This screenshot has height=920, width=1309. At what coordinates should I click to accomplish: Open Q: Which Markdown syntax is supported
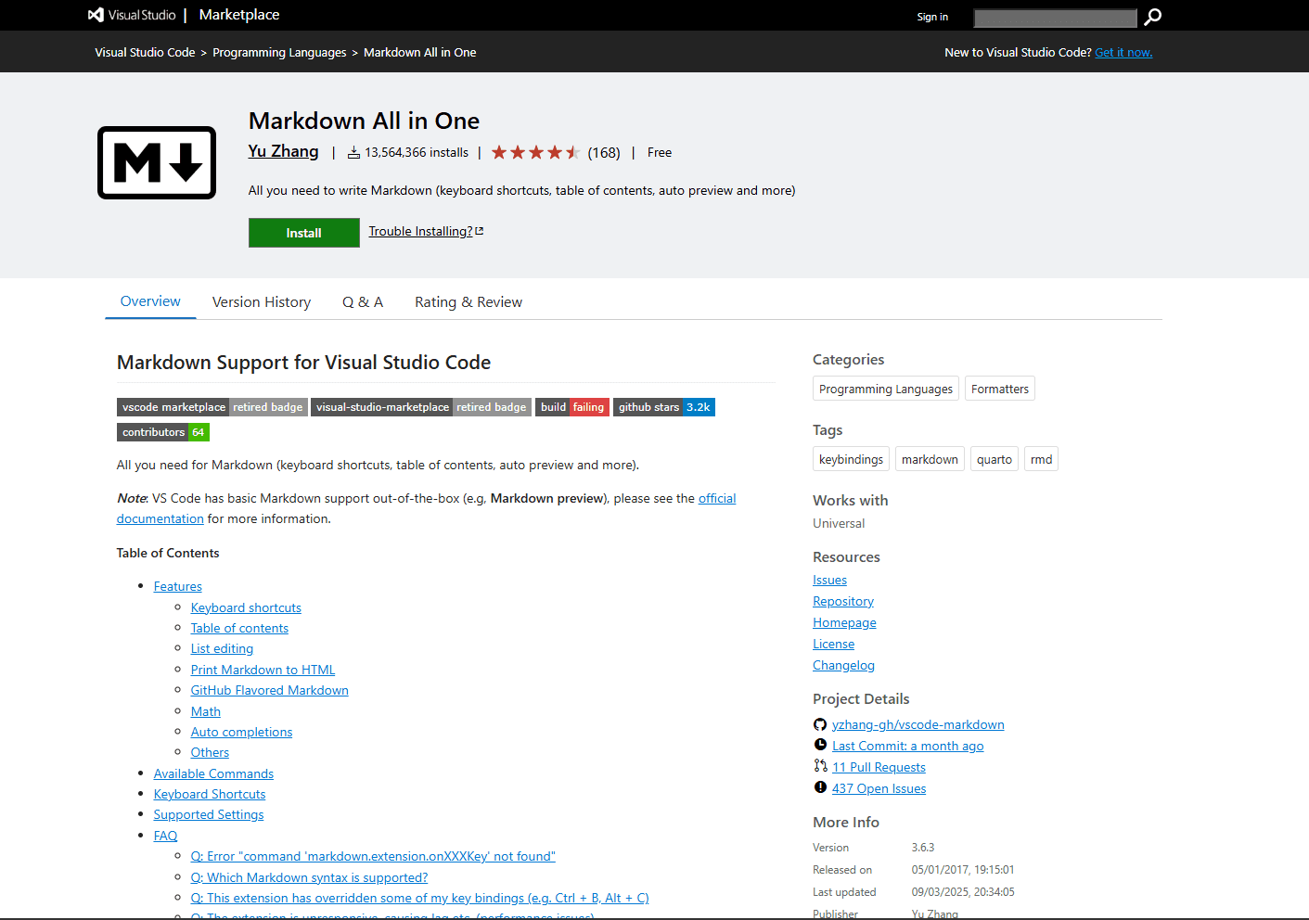coord(309,877)
